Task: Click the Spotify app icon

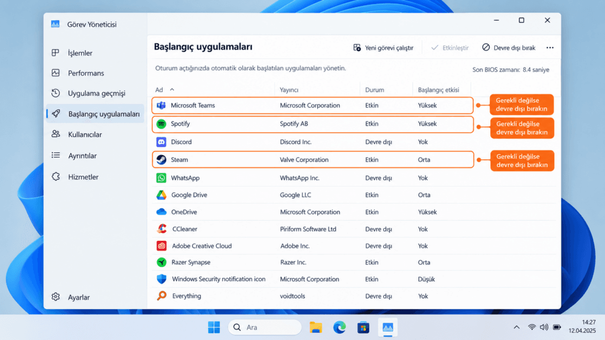Action: 161,124
